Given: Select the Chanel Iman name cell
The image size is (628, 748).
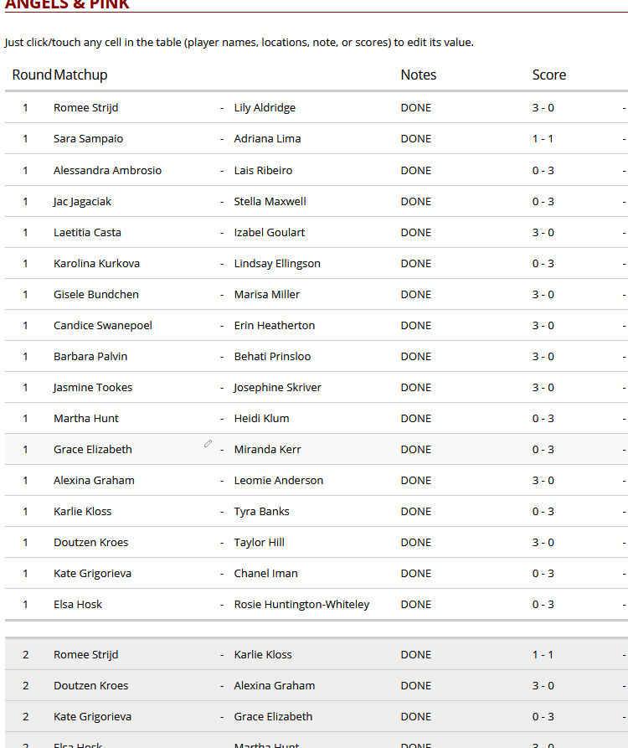Looking at the screenshot, I should point(265,573).
